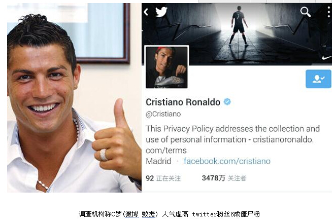The width and height of the screenshot is (335, 223).
Task: Click the 微博 link in caption
Action: coord(131,214)
